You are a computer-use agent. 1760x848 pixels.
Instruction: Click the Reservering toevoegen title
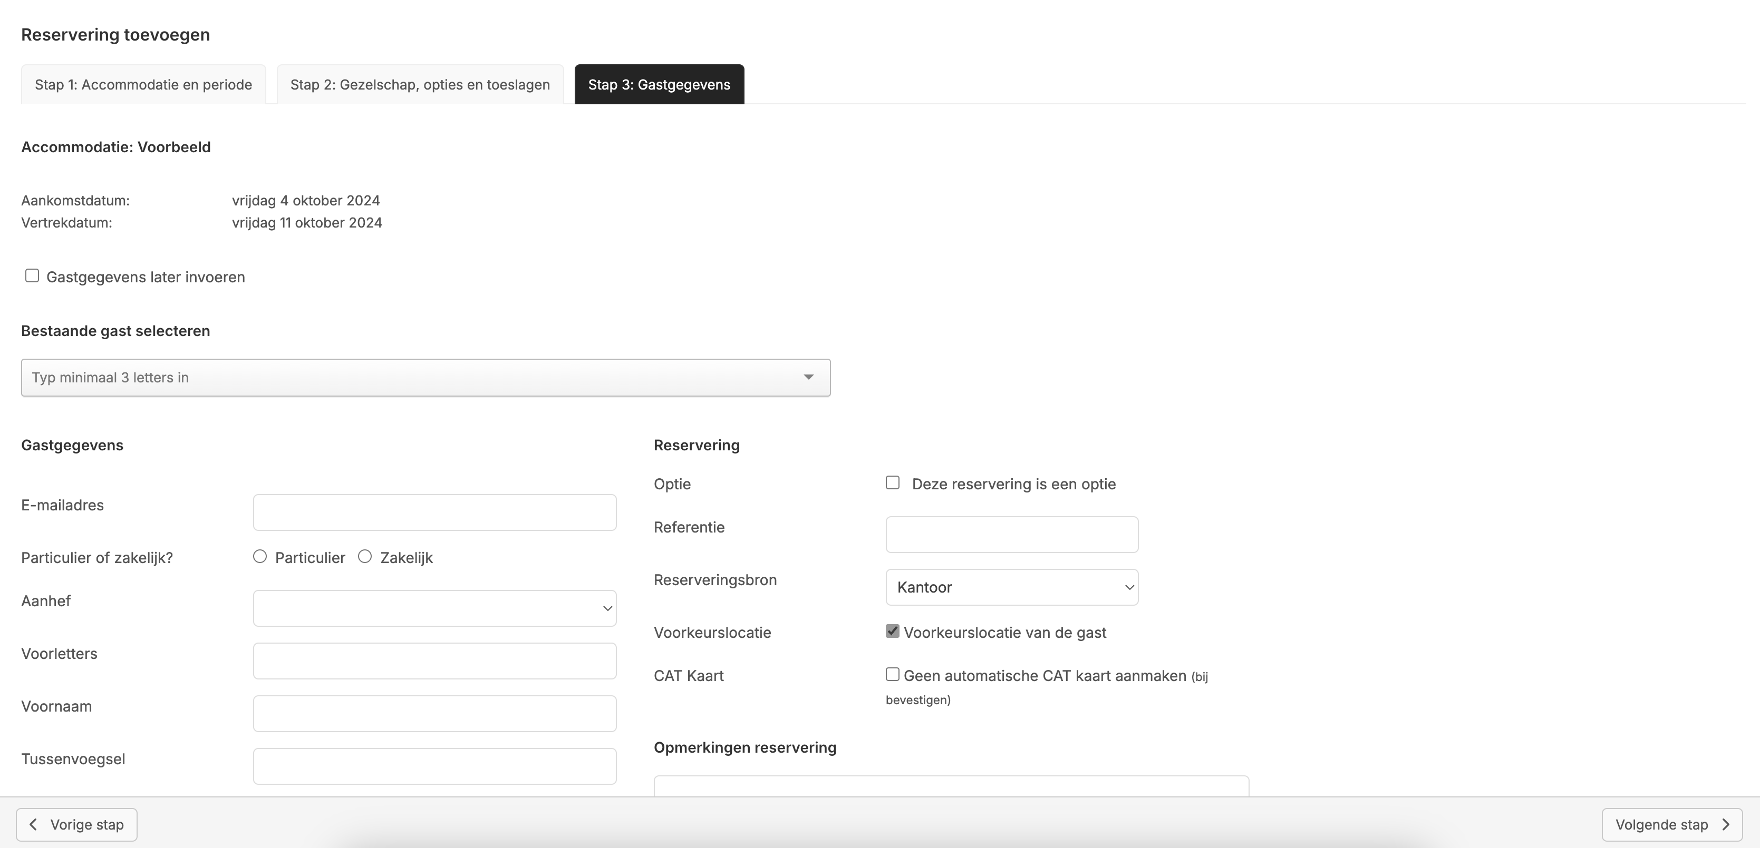pos(115,35)
